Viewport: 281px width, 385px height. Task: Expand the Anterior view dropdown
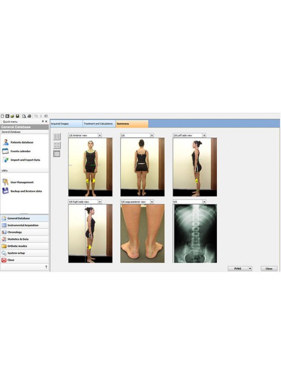click(x=100, y=136)
